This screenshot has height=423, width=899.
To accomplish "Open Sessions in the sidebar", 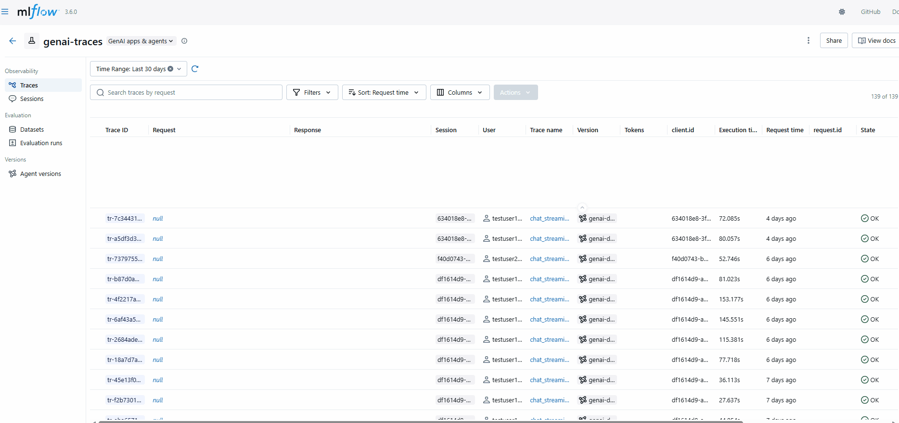I will (43, 99).
